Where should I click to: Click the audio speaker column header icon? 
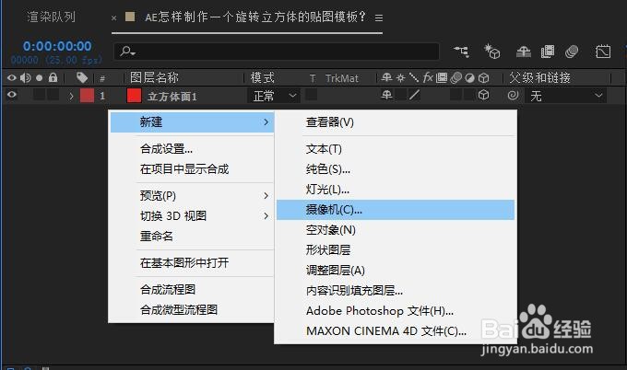pyautogui.click(x=26, y=77)
